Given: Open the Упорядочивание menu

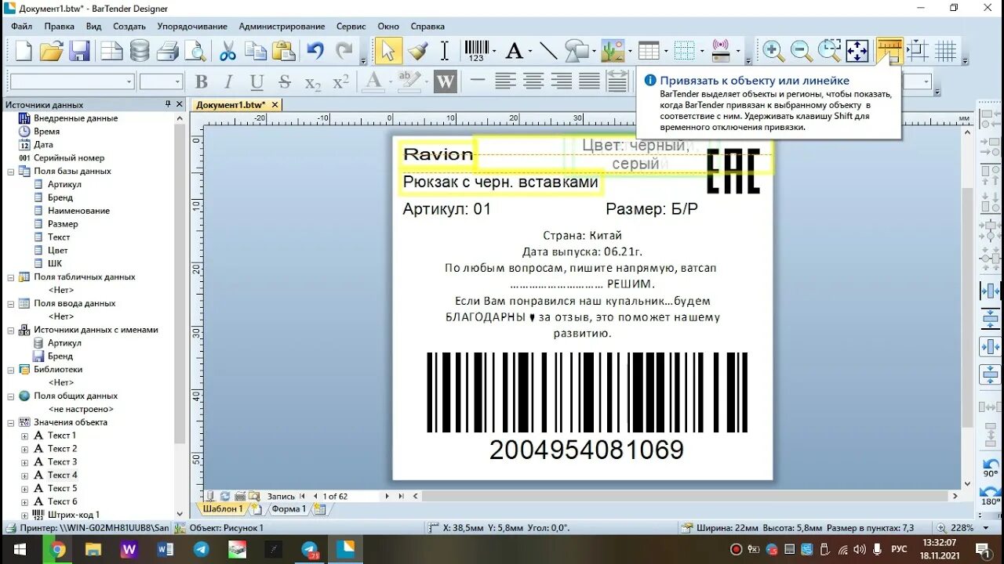Looking at the screenshot, I should pyautogui.click(x=192, y=26).
